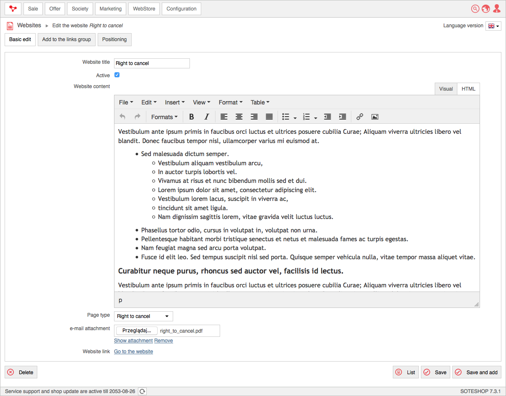Expand numbered list style arrow
The height and width of the screenshot is (396, 506).
tap(315, 117)
